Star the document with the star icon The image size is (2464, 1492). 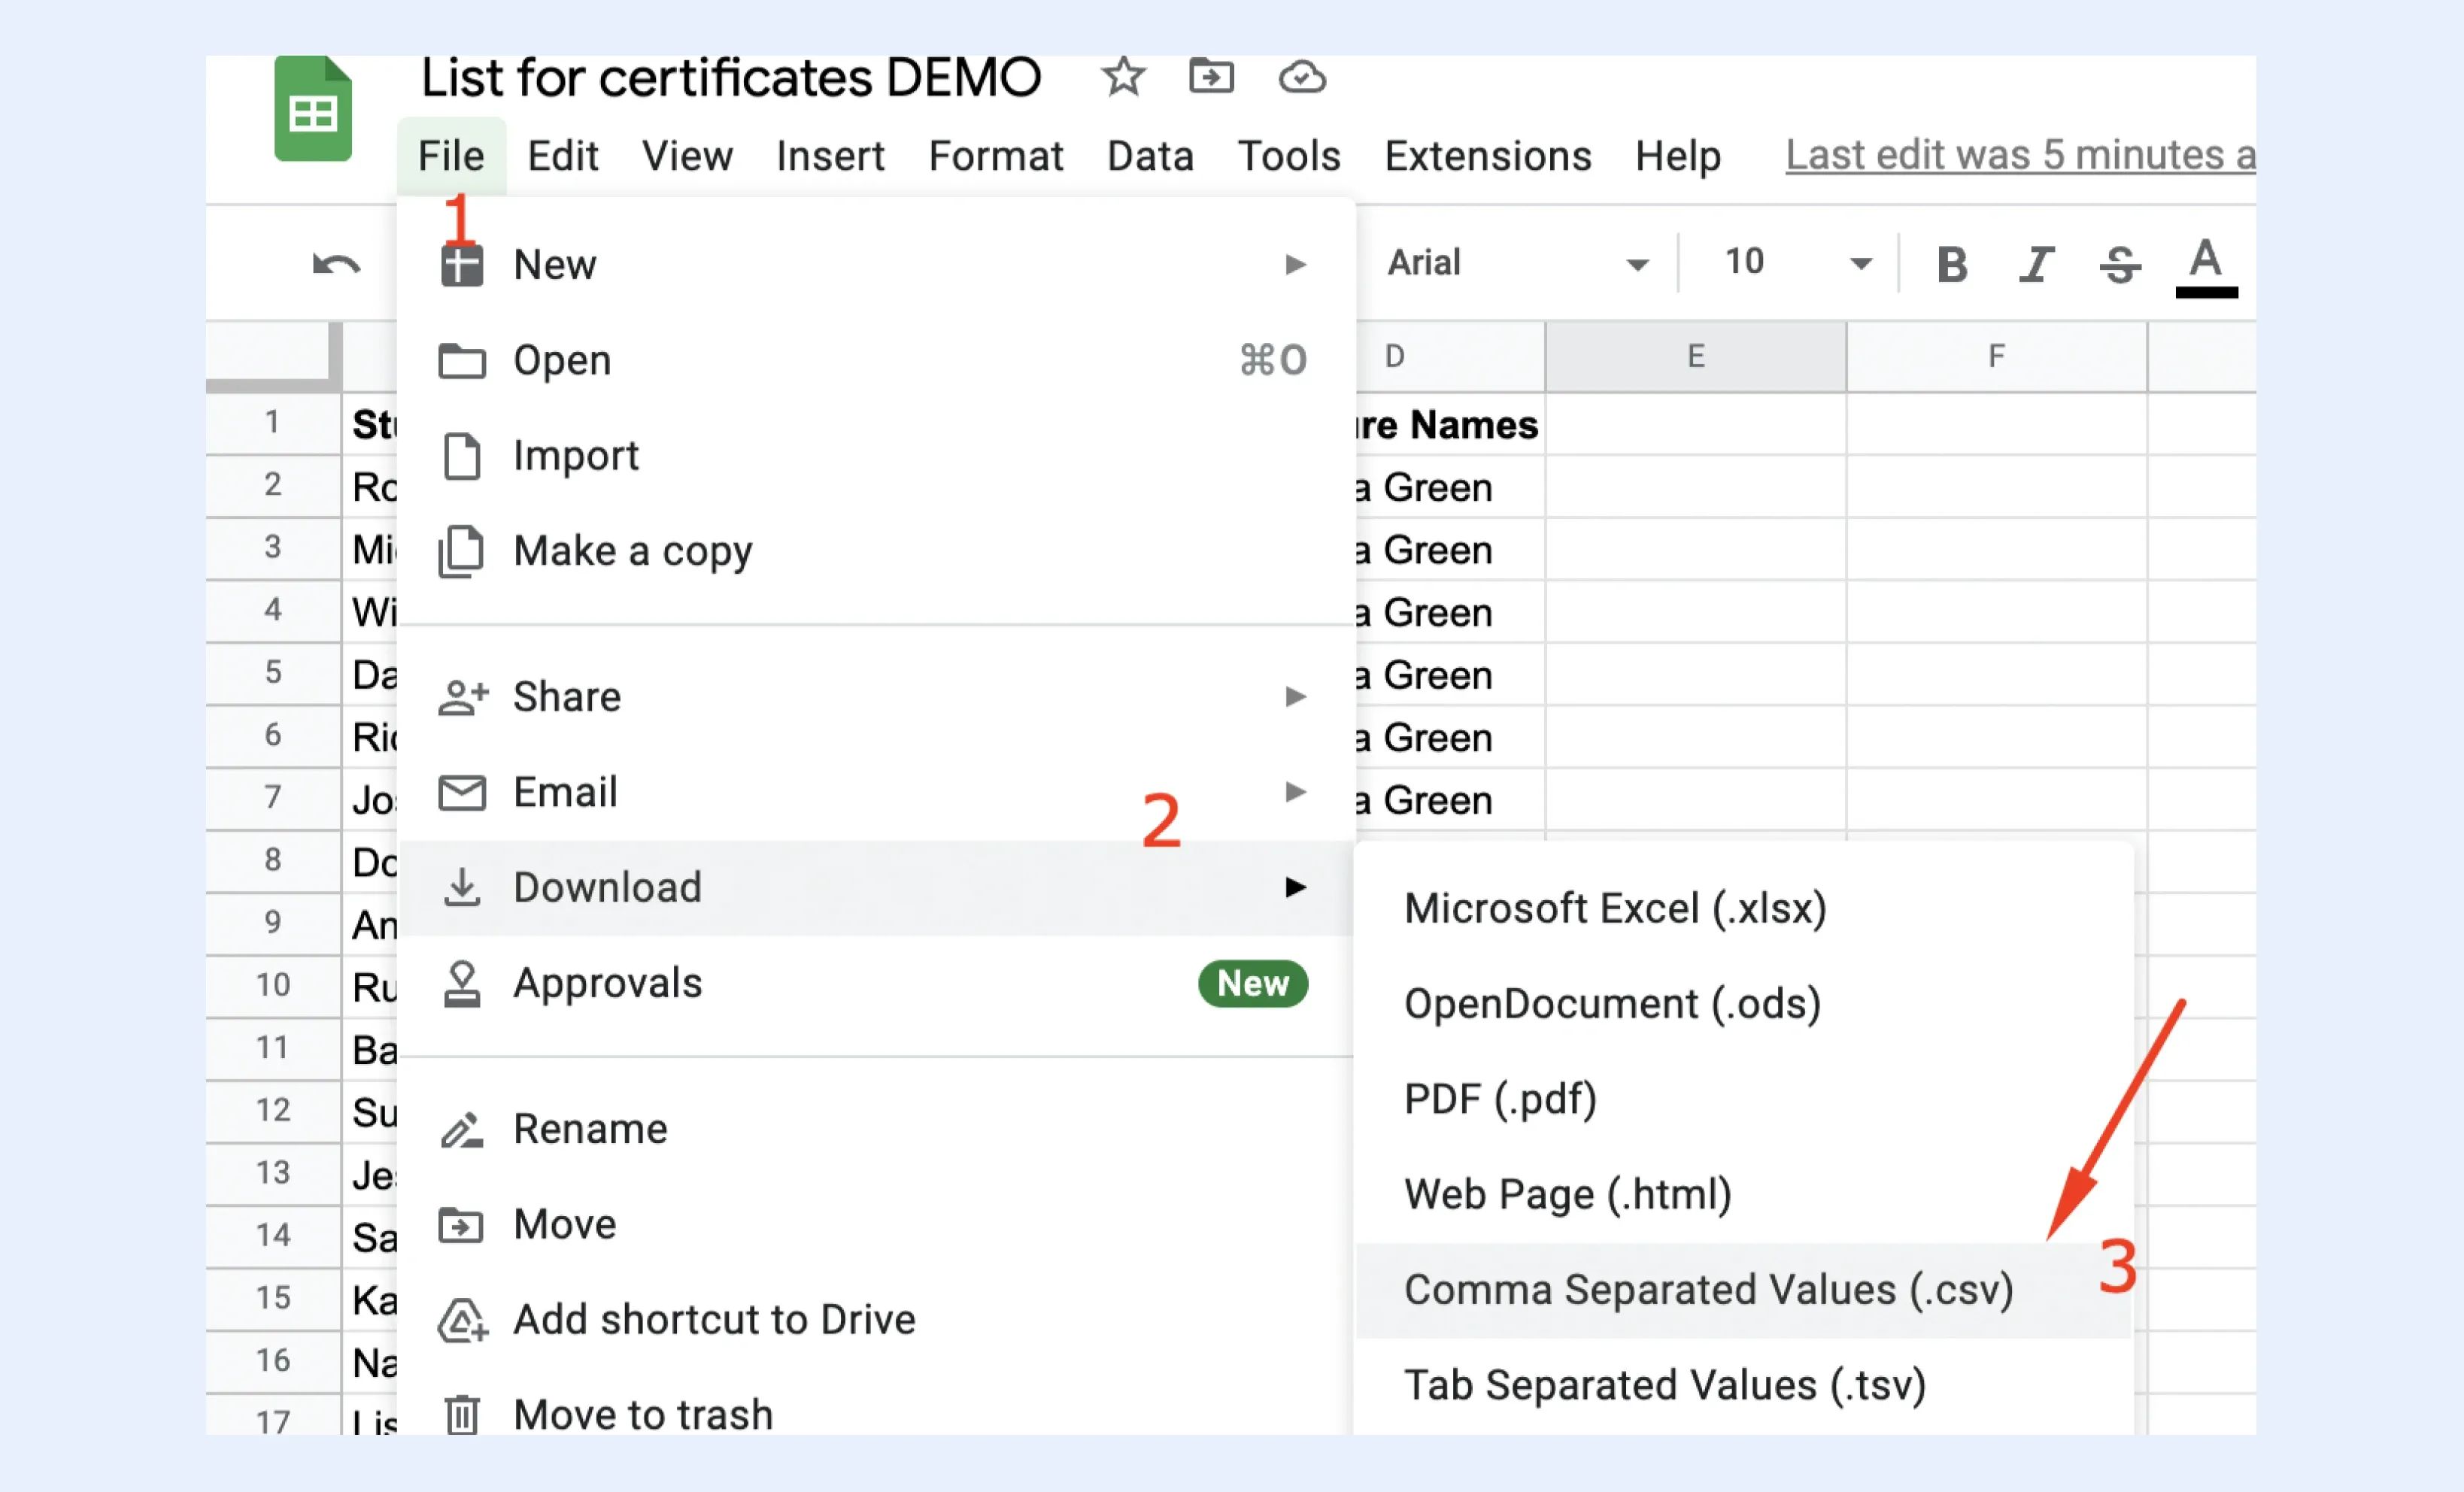click(1123, 77)
